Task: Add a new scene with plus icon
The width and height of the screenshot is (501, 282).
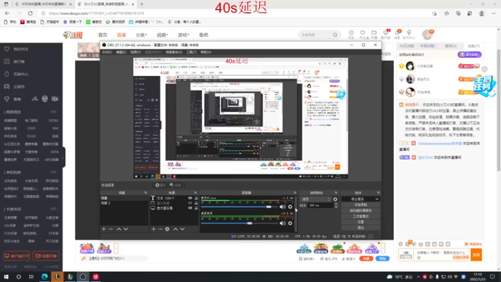Action: (x=103, y=229)
